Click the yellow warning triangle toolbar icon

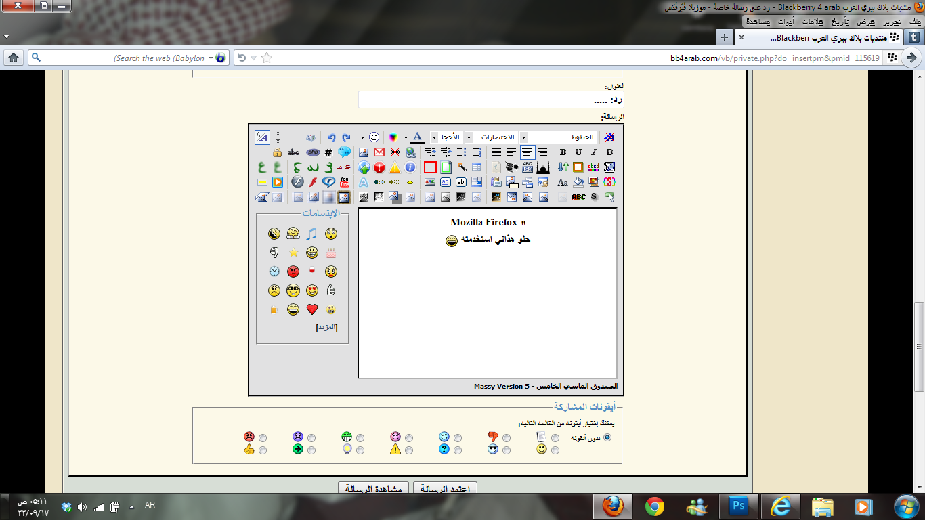coord(395,167)
